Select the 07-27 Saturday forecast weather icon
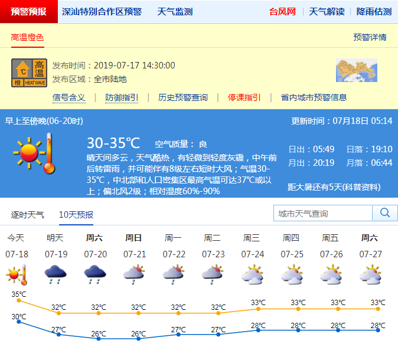This screenshot has height=347, width=398. point(370,274)
